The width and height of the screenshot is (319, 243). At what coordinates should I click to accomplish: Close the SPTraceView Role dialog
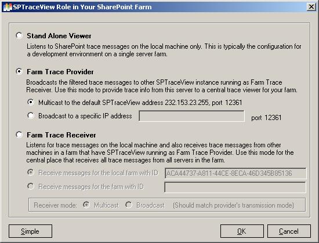311,7
